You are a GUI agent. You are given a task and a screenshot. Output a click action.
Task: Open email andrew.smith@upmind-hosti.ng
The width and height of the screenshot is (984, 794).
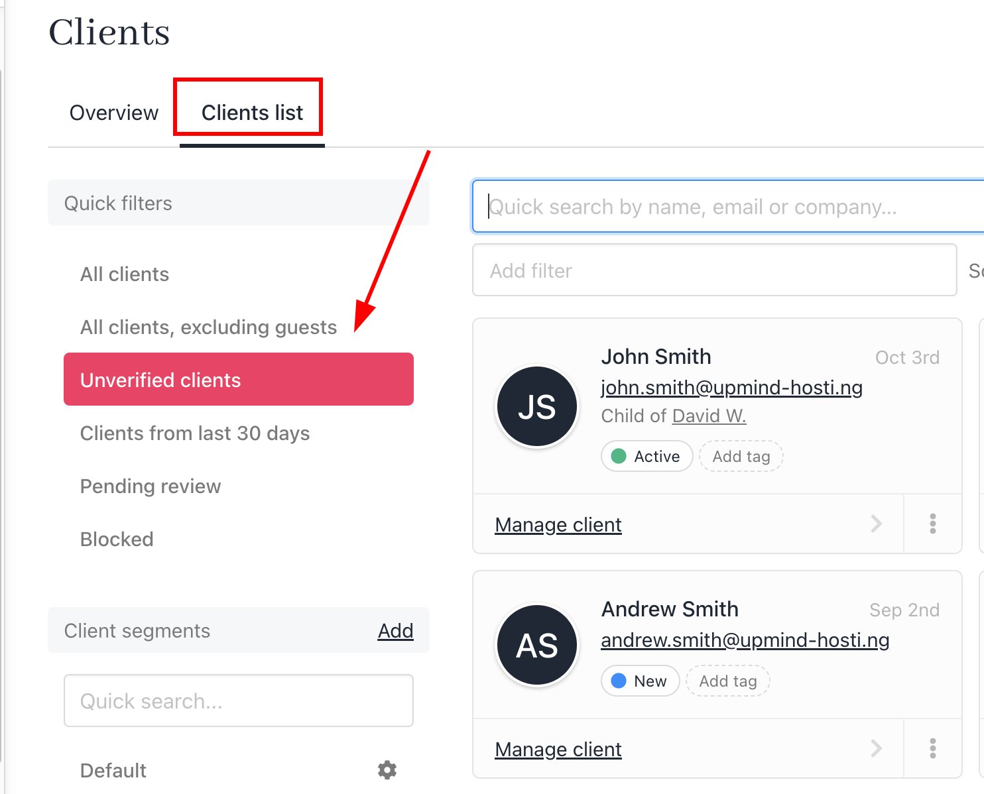[745, 640]
